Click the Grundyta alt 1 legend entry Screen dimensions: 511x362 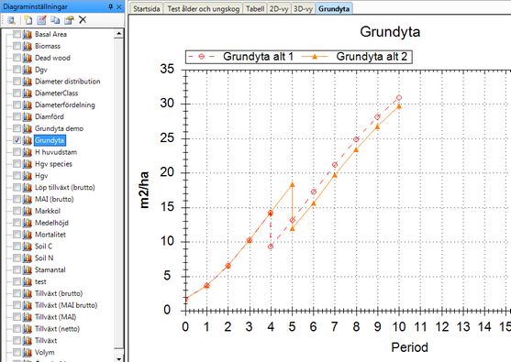point(241,57)
